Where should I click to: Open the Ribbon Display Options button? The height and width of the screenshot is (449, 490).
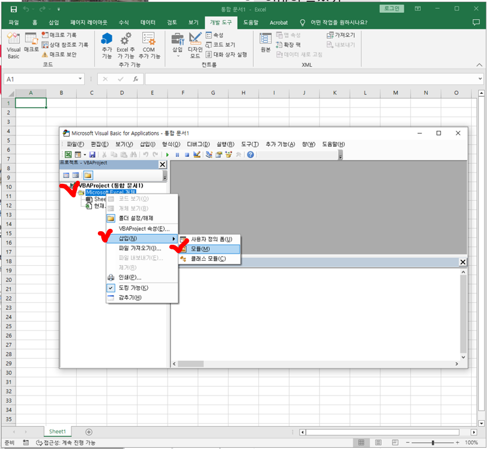(x=418, y=9)
